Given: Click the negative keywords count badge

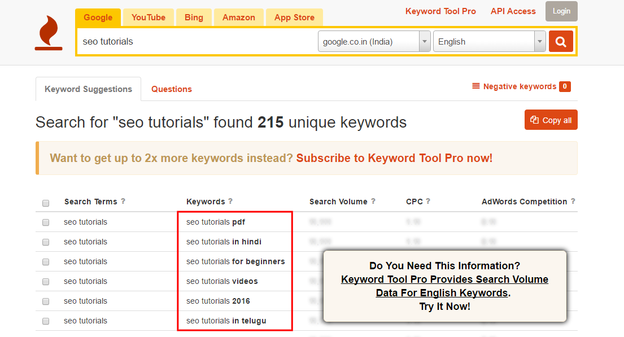Looking at the screenshot, I should click(x=565, y=86).
